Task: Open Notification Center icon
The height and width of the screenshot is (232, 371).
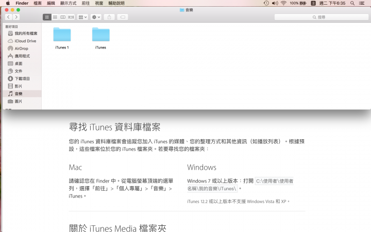Action: click(x=362, y=3)
